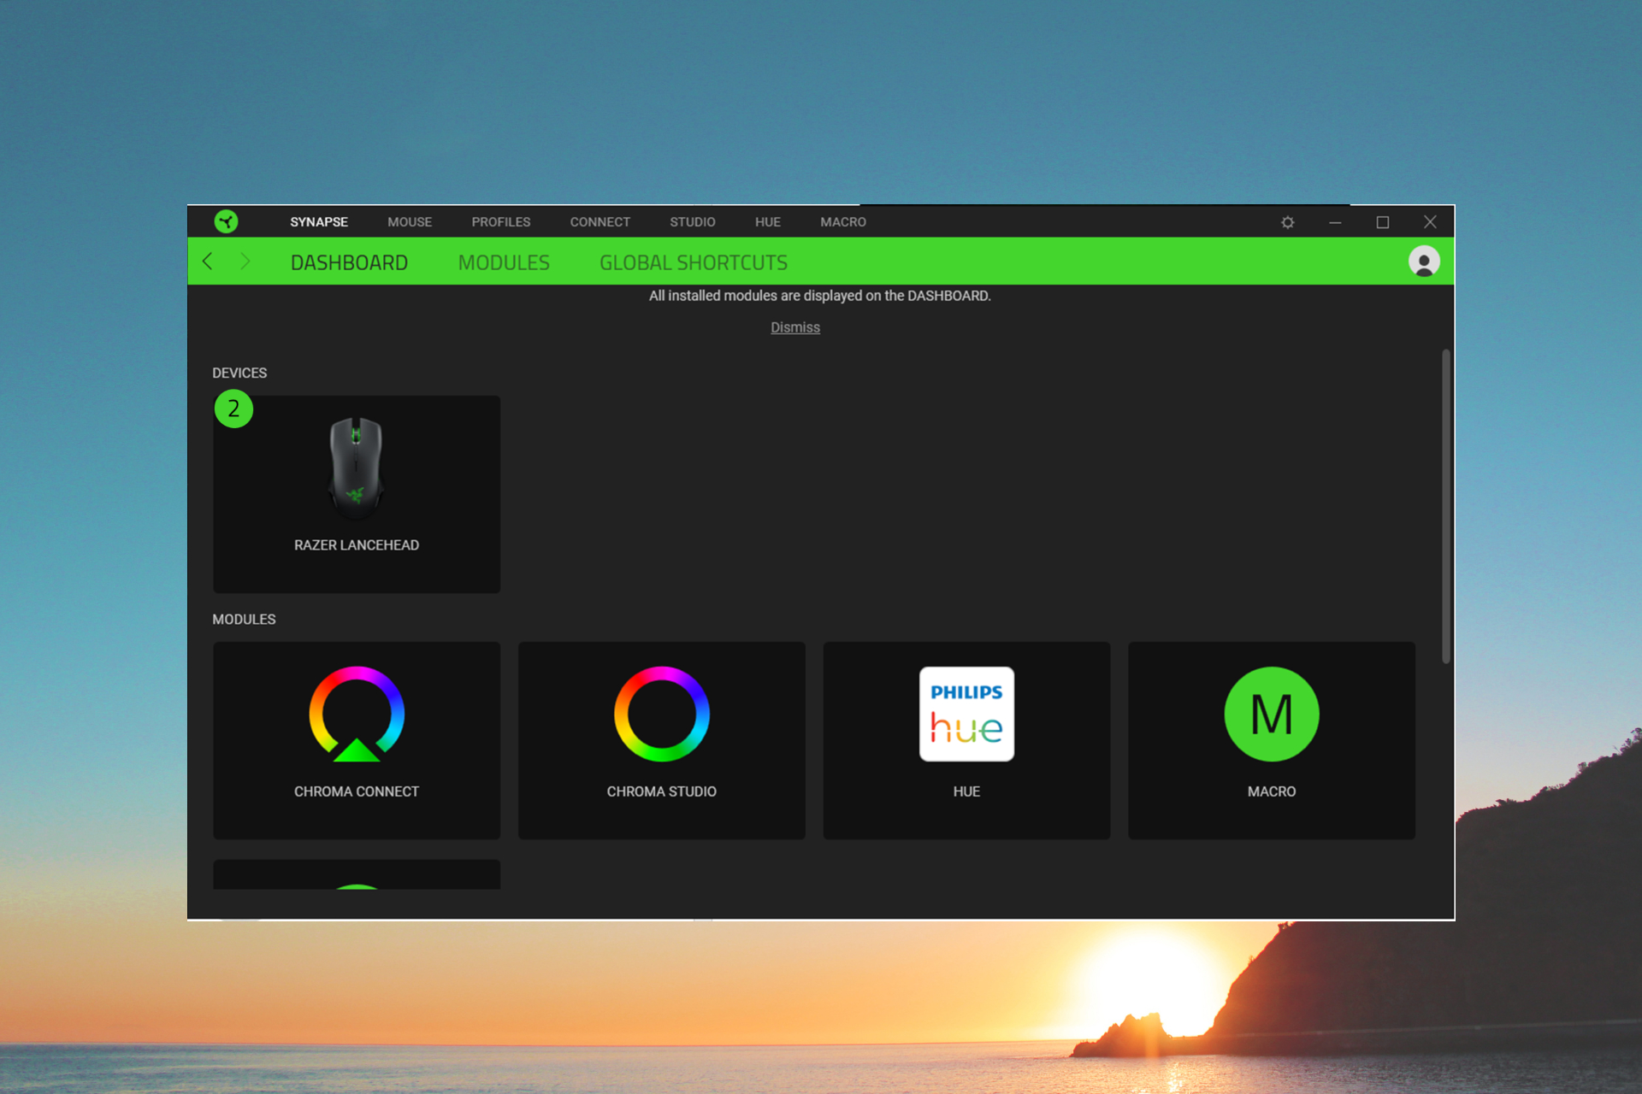The image size is (1642, 1094).
Task: Open the MACRO top tab
Action: point(843,222)
